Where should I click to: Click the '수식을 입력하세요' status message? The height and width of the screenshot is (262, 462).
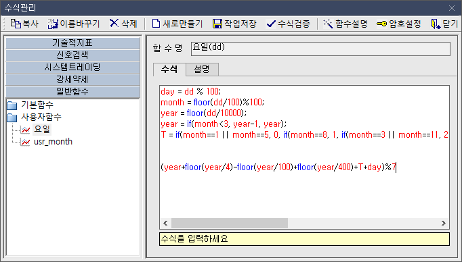point(304,239)
